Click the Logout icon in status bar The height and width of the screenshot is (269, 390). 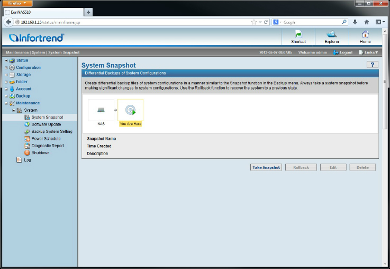click(336, 52)
